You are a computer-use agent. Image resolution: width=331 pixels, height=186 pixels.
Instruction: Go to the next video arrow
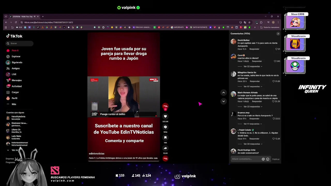click(x=223, y=101)
